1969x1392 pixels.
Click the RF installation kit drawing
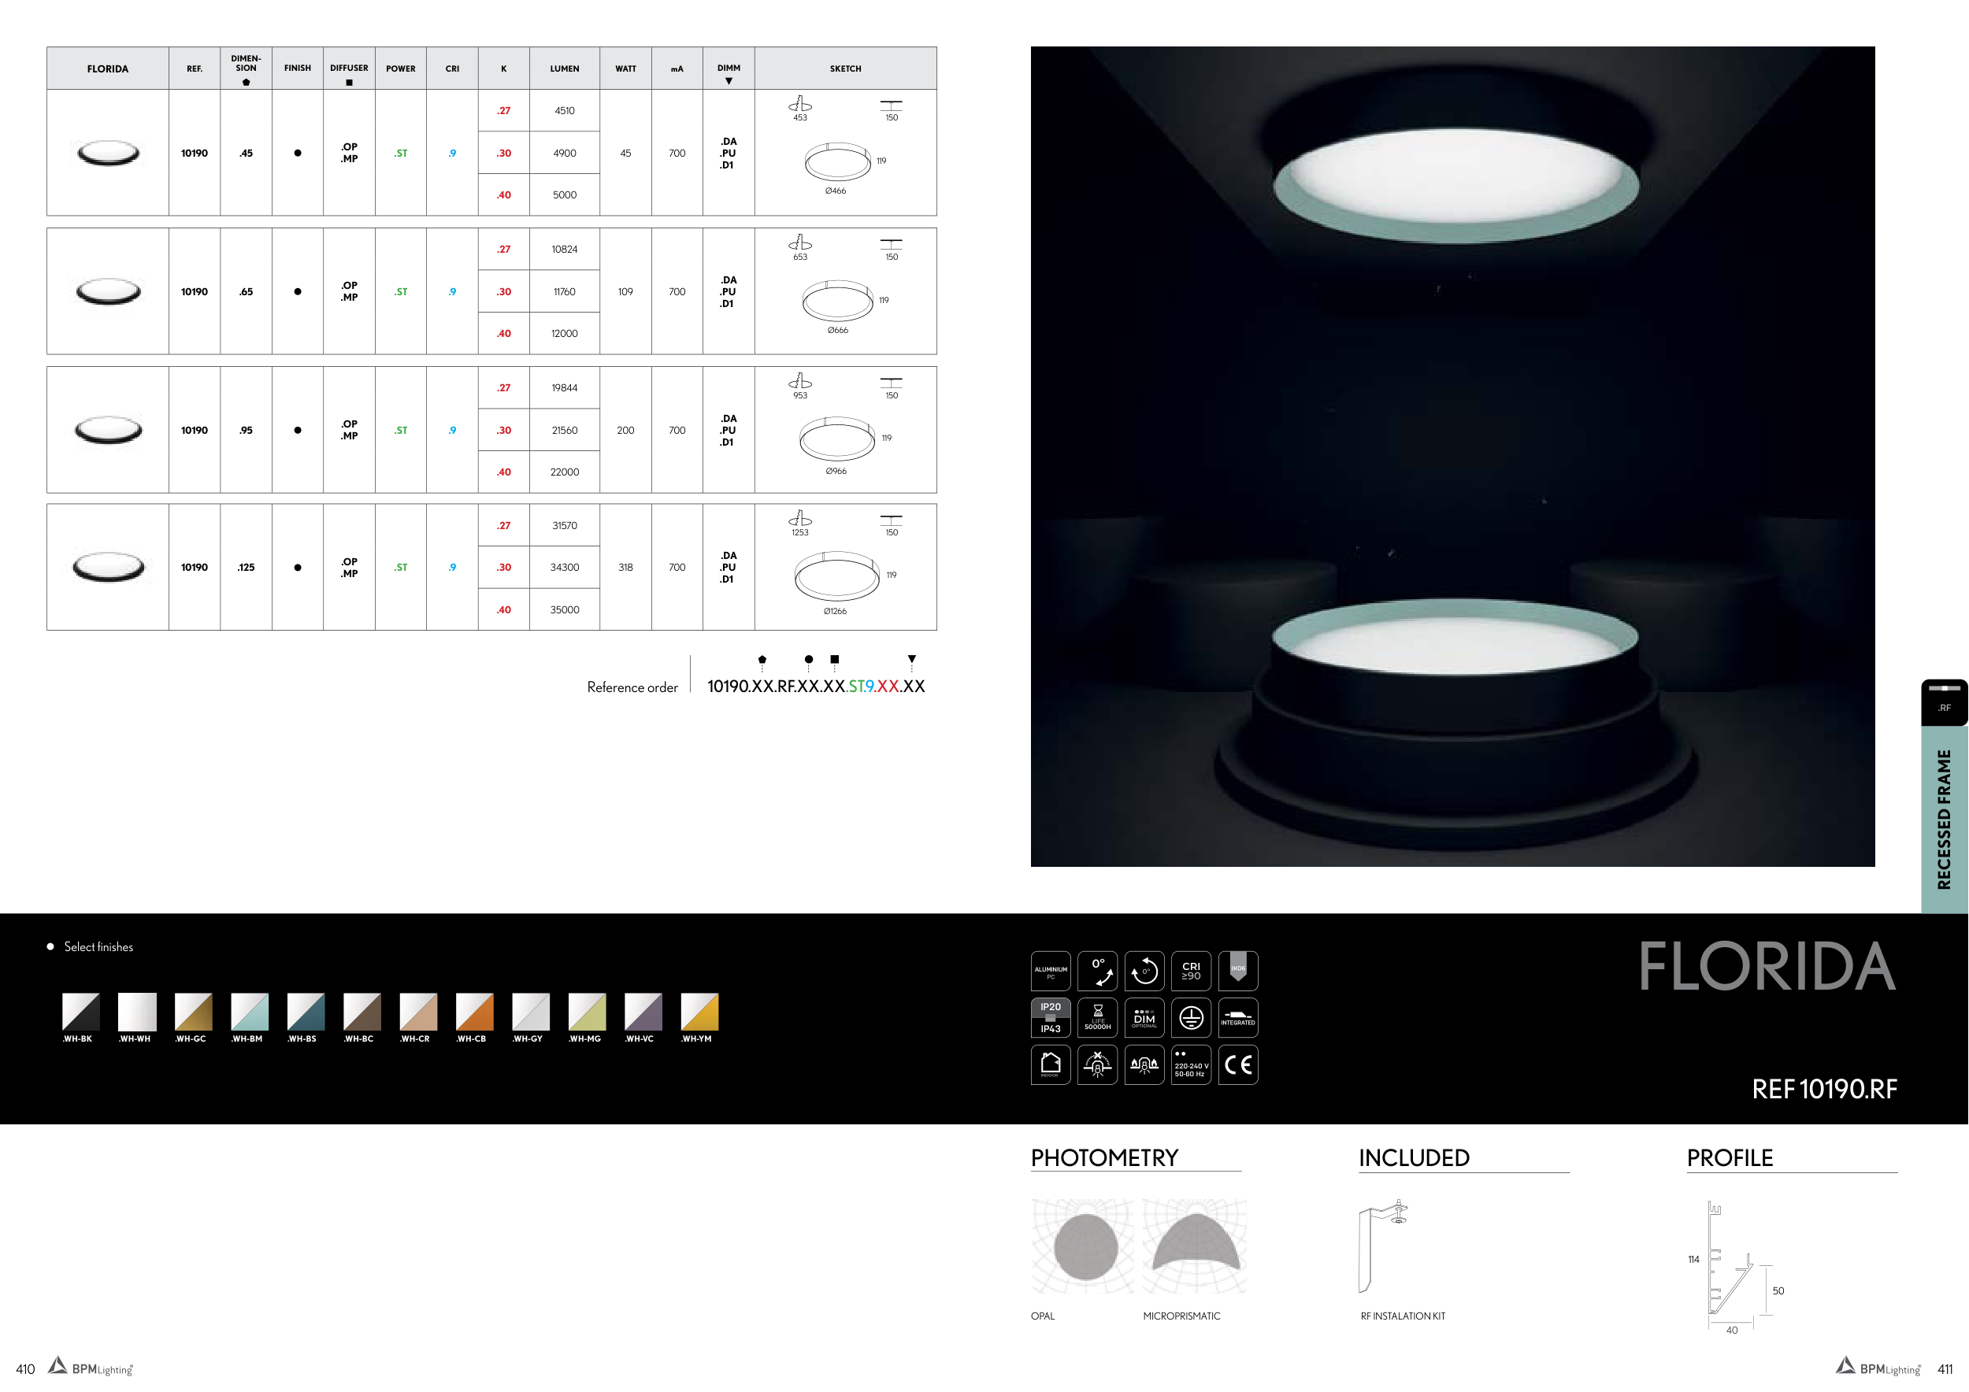point(1382,1246)
